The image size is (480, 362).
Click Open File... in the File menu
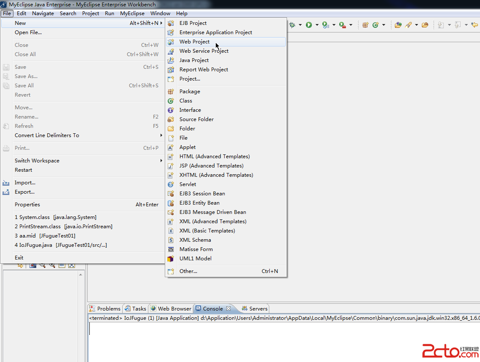(x=83, y=32)
